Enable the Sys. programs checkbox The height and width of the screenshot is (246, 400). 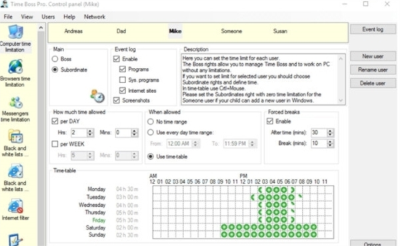click(123, 80)
